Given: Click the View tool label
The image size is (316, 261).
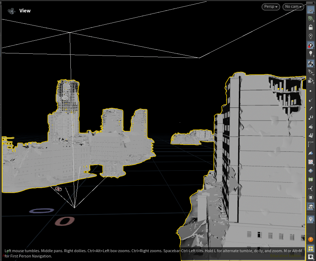Looking at the screenshot, I should pyautogui.click(x=25, y=11).
